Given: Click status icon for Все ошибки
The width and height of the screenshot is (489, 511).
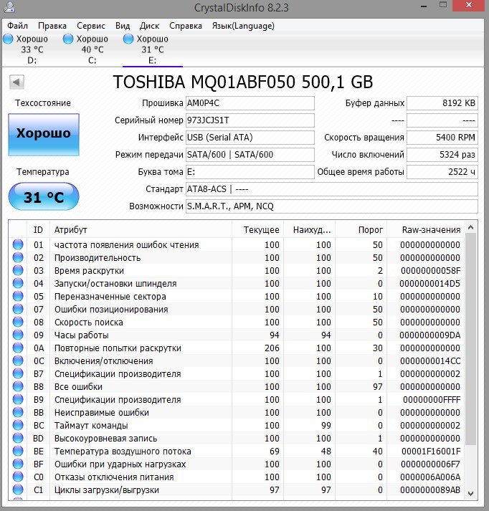Looking at the screenshot, I should (18, 386).
